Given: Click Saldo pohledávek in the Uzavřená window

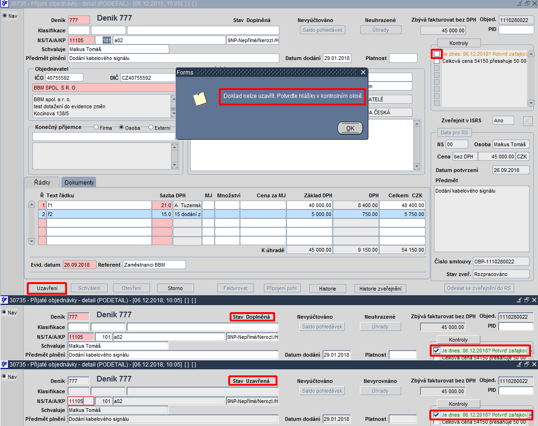Looking at the screenshot, I should click(322, 391).
